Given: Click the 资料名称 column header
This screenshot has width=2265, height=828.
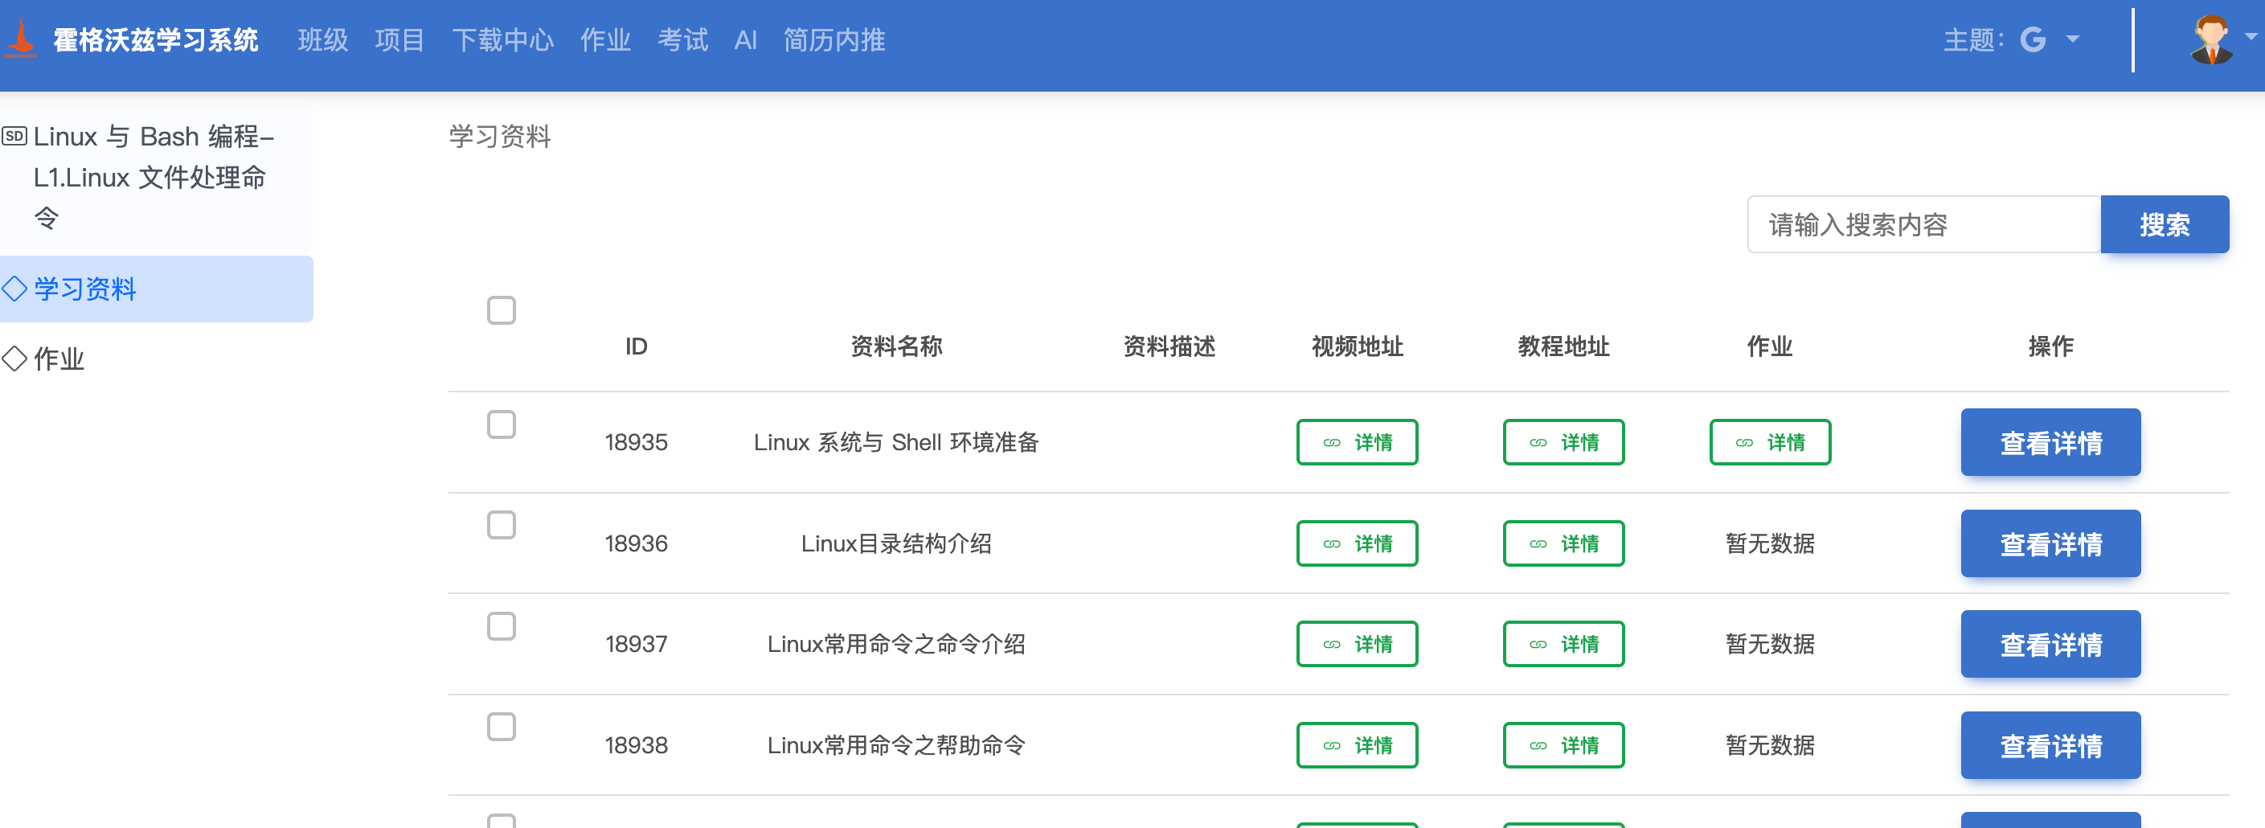Looking at the screenshot, I should click(x=896, y=346).
